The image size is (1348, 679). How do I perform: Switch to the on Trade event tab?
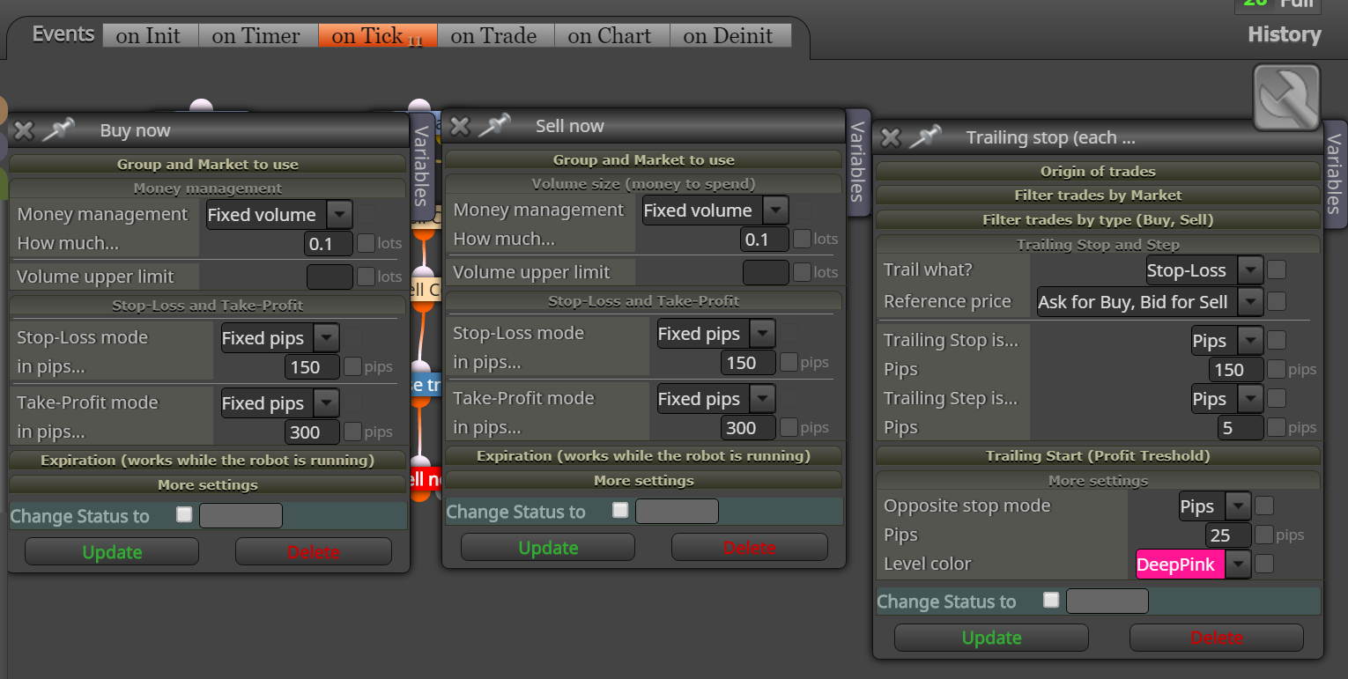pyautogui.click(x=493, y=36)
